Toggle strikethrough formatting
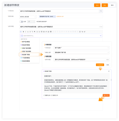This screenshot has width=119, height=121. coord(30,32)
